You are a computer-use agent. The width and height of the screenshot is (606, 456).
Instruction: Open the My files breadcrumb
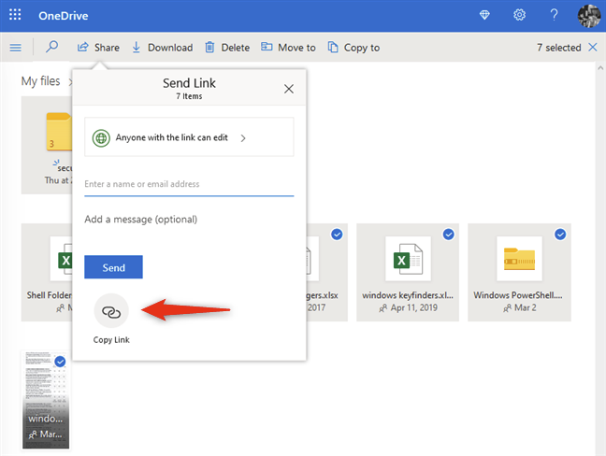pyautogui.click(x=40, y=81)
